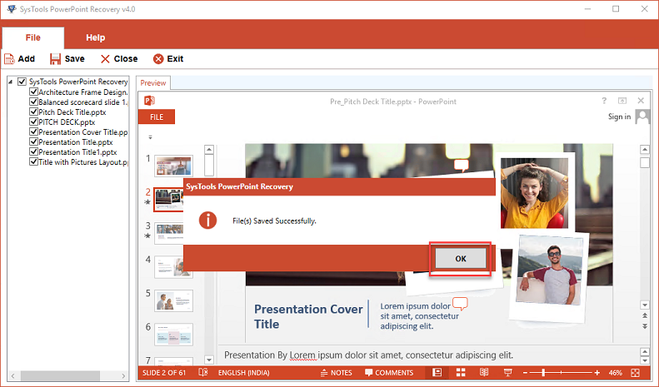The height and width of the screenshot is (387, 659).
Task: Click the SLIDE 2 OF 61 indicator
Action: click(164, 373)
